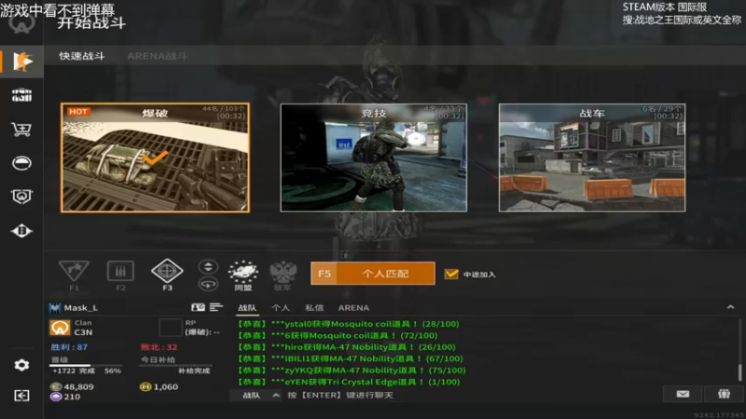
Task: Click the H coin currency icon
Action: (x=145, y=386)
